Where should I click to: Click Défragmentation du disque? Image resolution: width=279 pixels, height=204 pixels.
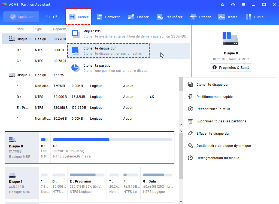point(218,158)
